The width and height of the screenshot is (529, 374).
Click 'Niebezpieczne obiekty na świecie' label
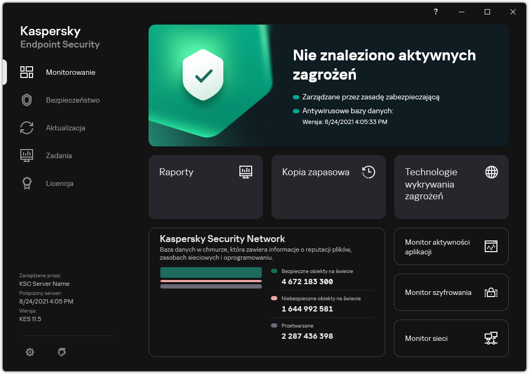[x=321, y=299]
